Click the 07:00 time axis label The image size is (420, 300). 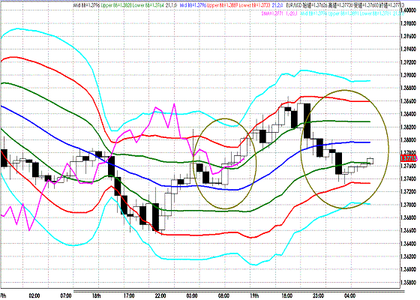coord(66,295)
